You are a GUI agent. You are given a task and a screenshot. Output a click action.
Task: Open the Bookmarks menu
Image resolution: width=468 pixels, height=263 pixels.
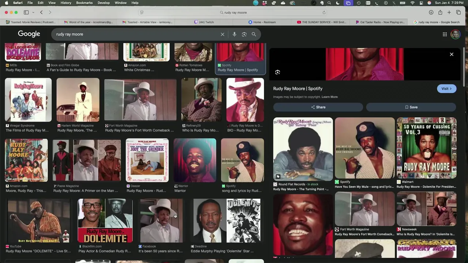(x=84, y=3)
